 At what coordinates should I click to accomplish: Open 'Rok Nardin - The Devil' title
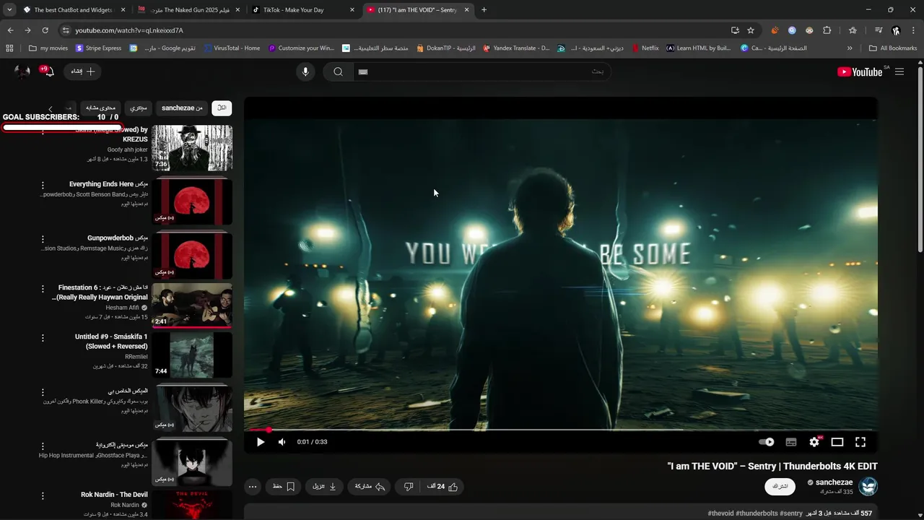pyautogui.click(x=114, y=495)
